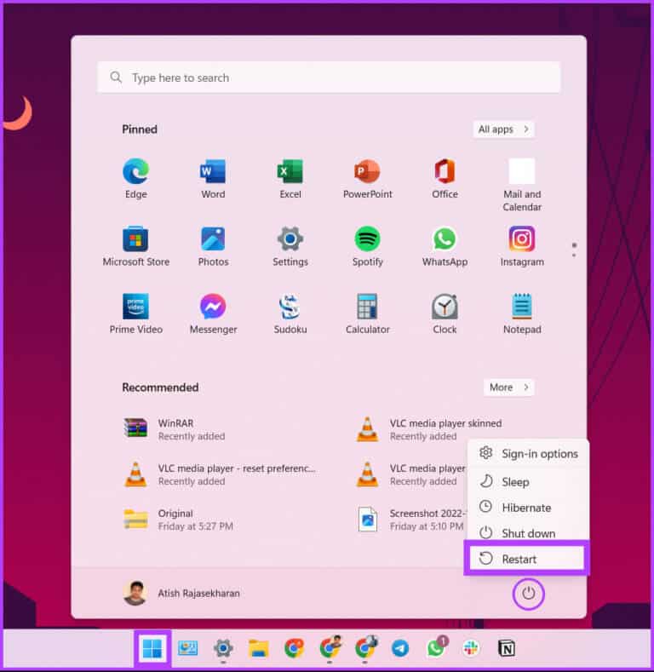Viewport: 654px width, 672px height.
Task: Launch Instagram from pinned apps
Action: pos(521,246)
